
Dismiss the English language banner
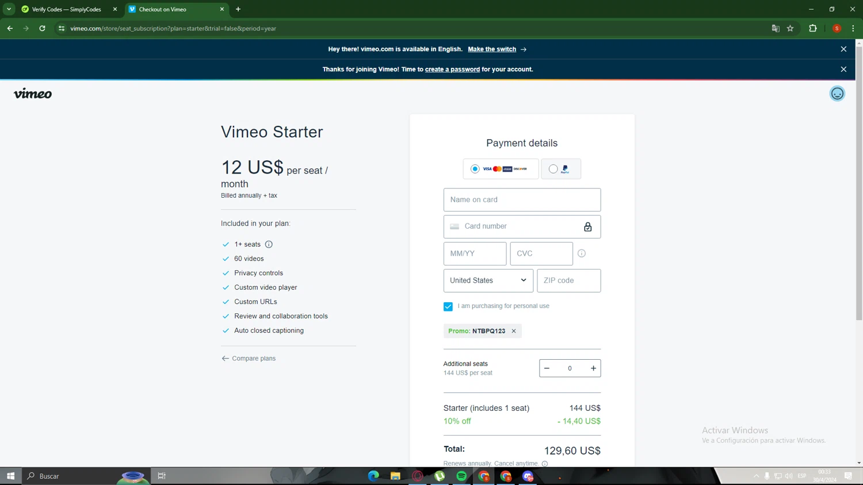(843, 49)
